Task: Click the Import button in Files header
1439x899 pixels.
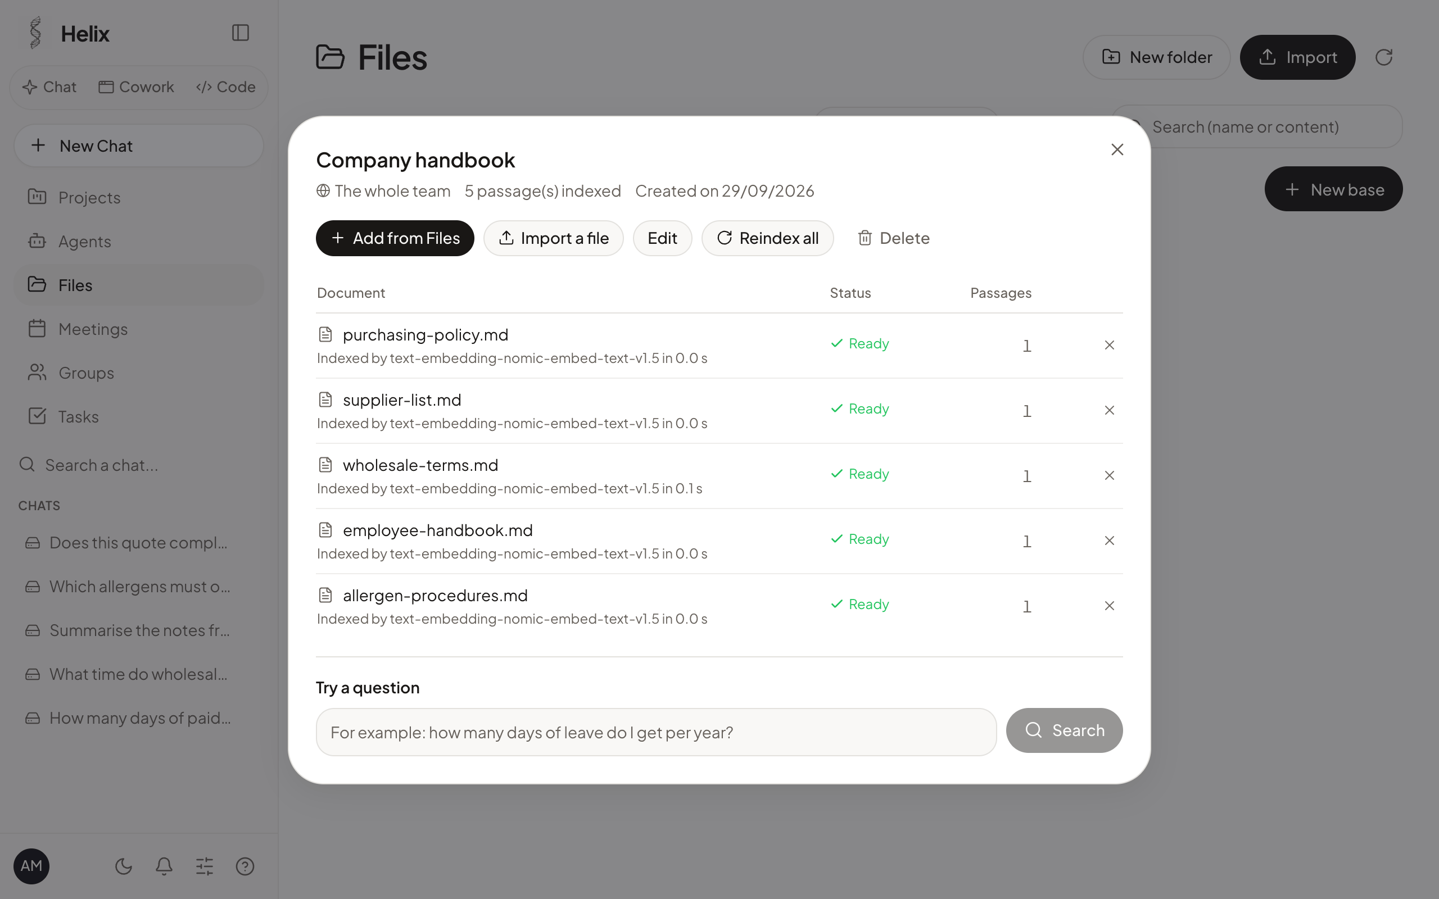Action: [1297, 57]
